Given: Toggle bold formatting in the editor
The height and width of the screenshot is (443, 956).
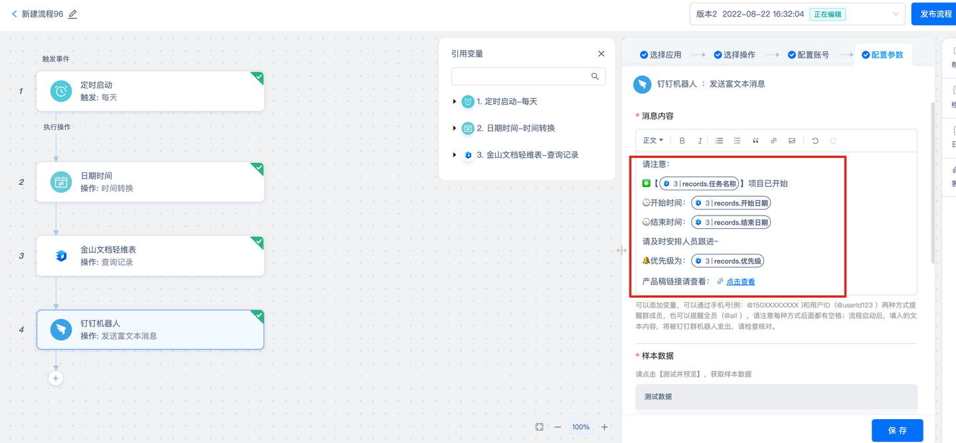Looking at the screenshot, I should [682, 141].
